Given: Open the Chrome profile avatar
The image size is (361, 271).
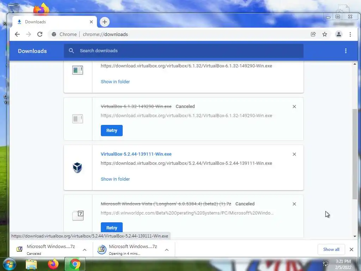Looking at the screenshot, I should pos(339,34).
